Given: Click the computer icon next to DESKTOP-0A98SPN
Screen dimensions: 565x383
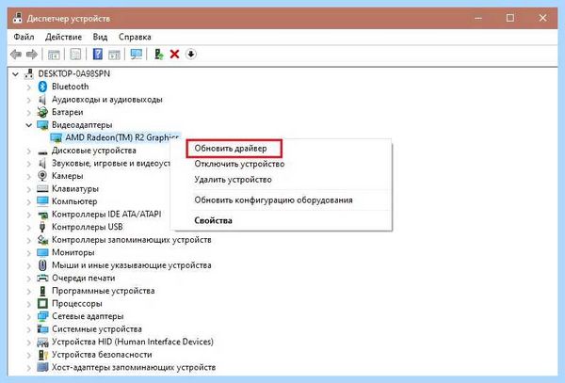Looking at the screenshot, I should 29,73.
